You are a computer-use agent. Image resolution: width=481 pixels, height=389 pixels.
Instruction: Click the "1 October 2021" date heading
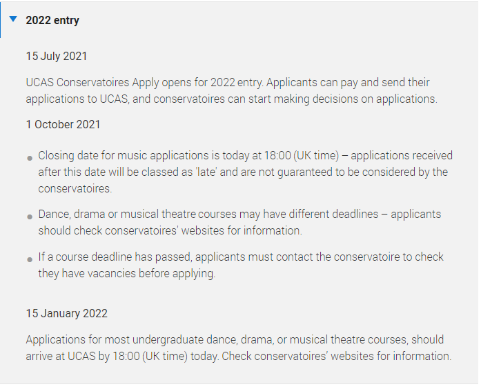coord(63,124)
